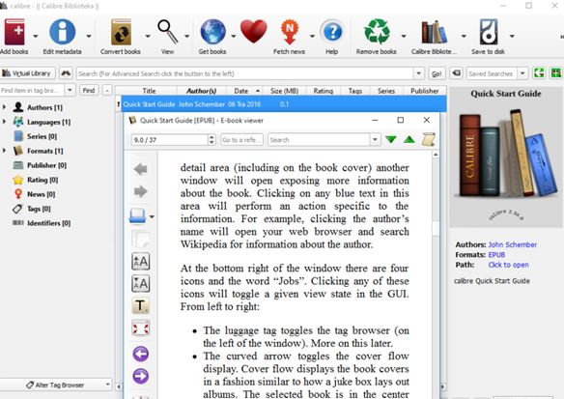Click the green plus save-search icon

pyautogui.click(x=556, y=73)
